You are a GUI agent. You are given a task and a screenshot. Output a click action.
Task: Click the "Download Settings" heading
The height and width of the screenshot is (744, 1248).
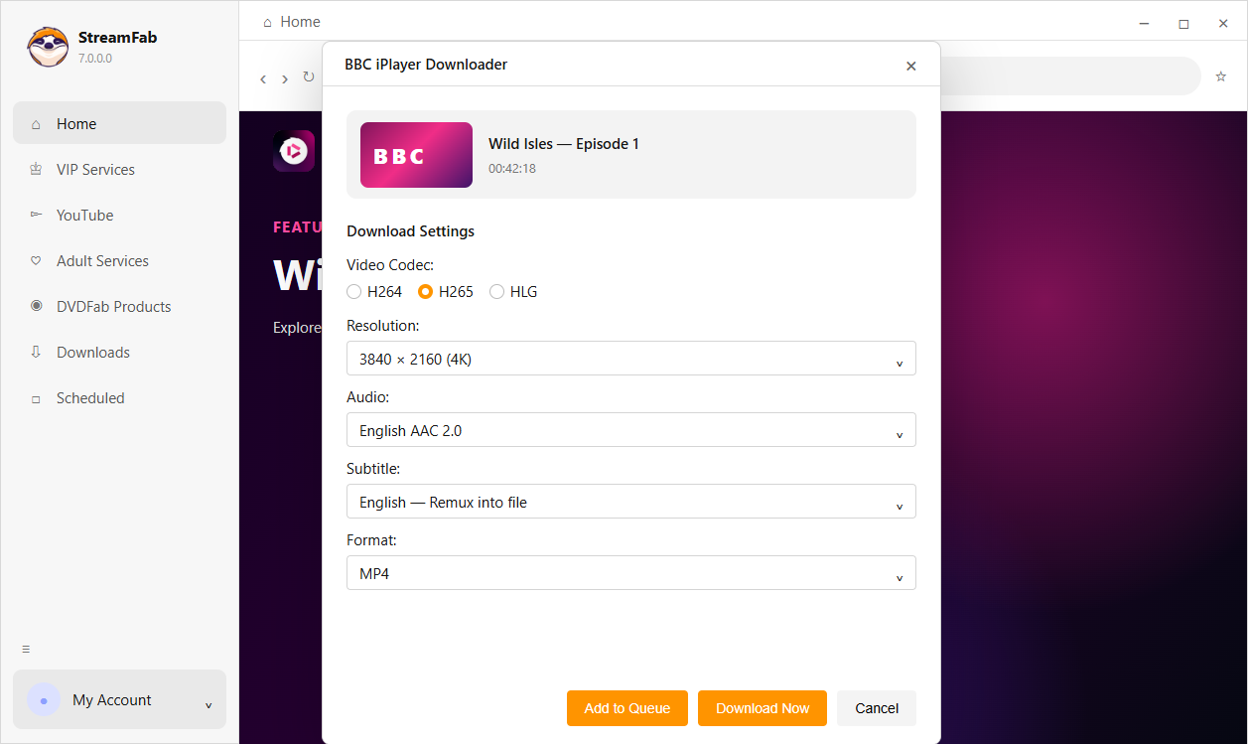tap(411, 231)
